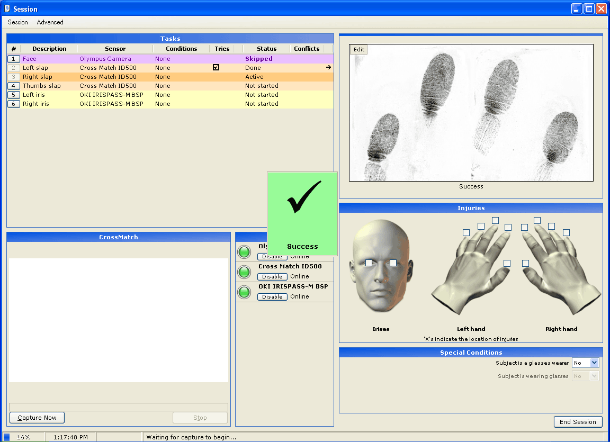This screenshot has width=610, height=442.
Task: Click the green OKI IRISPASS-M BSP status light
Action: [244, 292]
